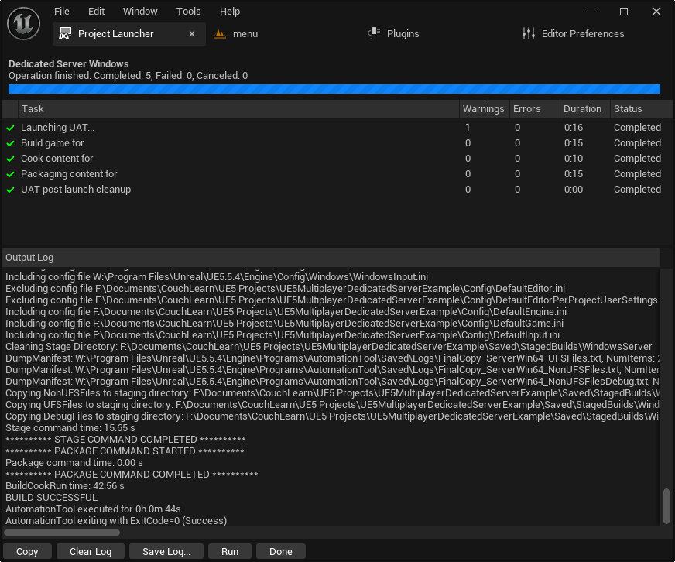This screenshot has height=562, width=675.
Task: Click the AutomationTool exiting with ExitCode=0 line
Action: point(116,521)
